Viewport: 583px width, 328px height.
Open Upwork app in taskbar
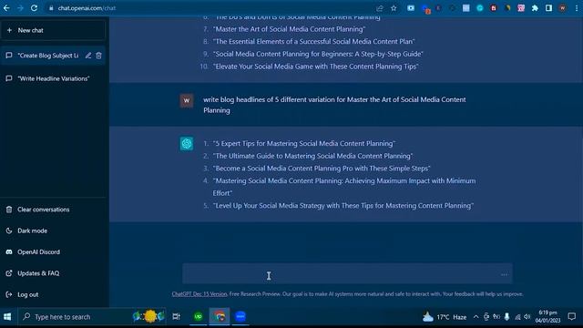(199, 316)
